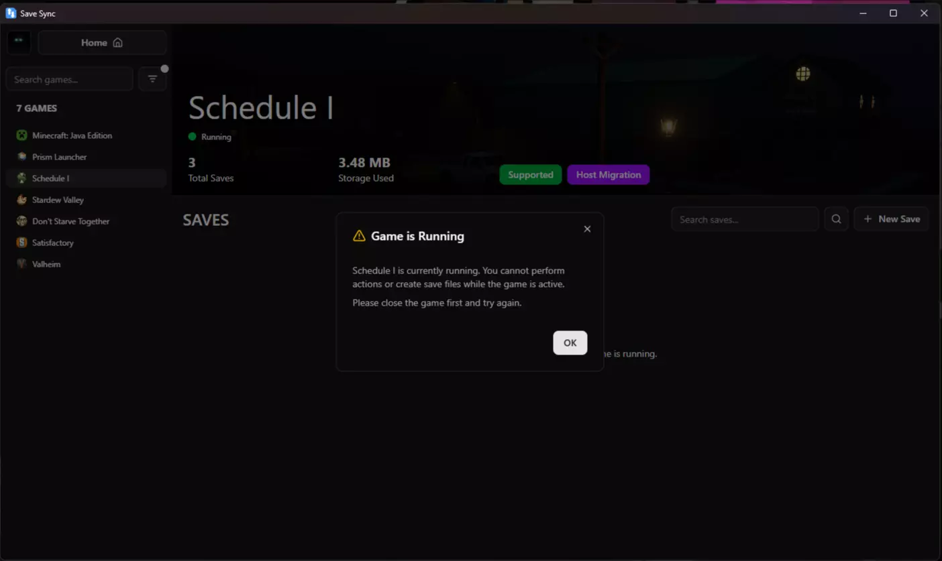Click the Home button

[x=102, y=42]
